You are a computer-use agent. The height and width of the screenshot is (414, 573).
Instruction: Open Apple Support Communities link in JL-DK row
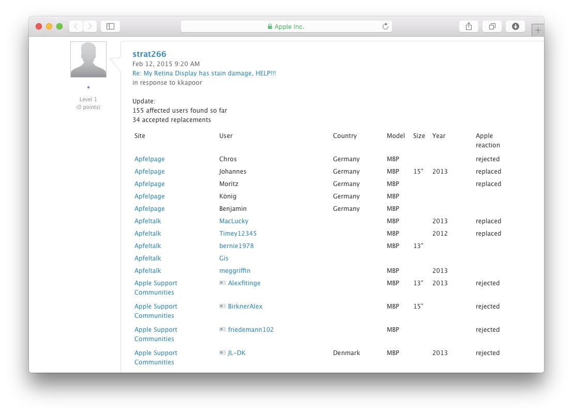pos(156,358)
